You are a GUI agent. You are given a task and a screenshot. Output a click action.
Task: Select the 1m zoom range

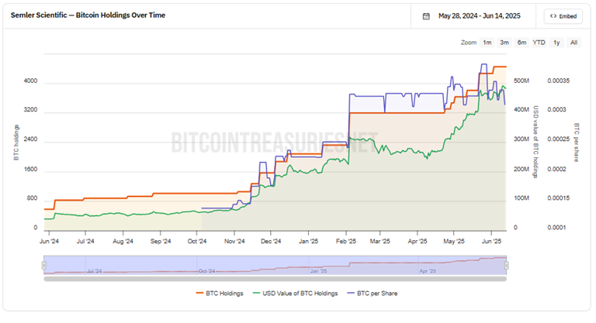(487, 43)
